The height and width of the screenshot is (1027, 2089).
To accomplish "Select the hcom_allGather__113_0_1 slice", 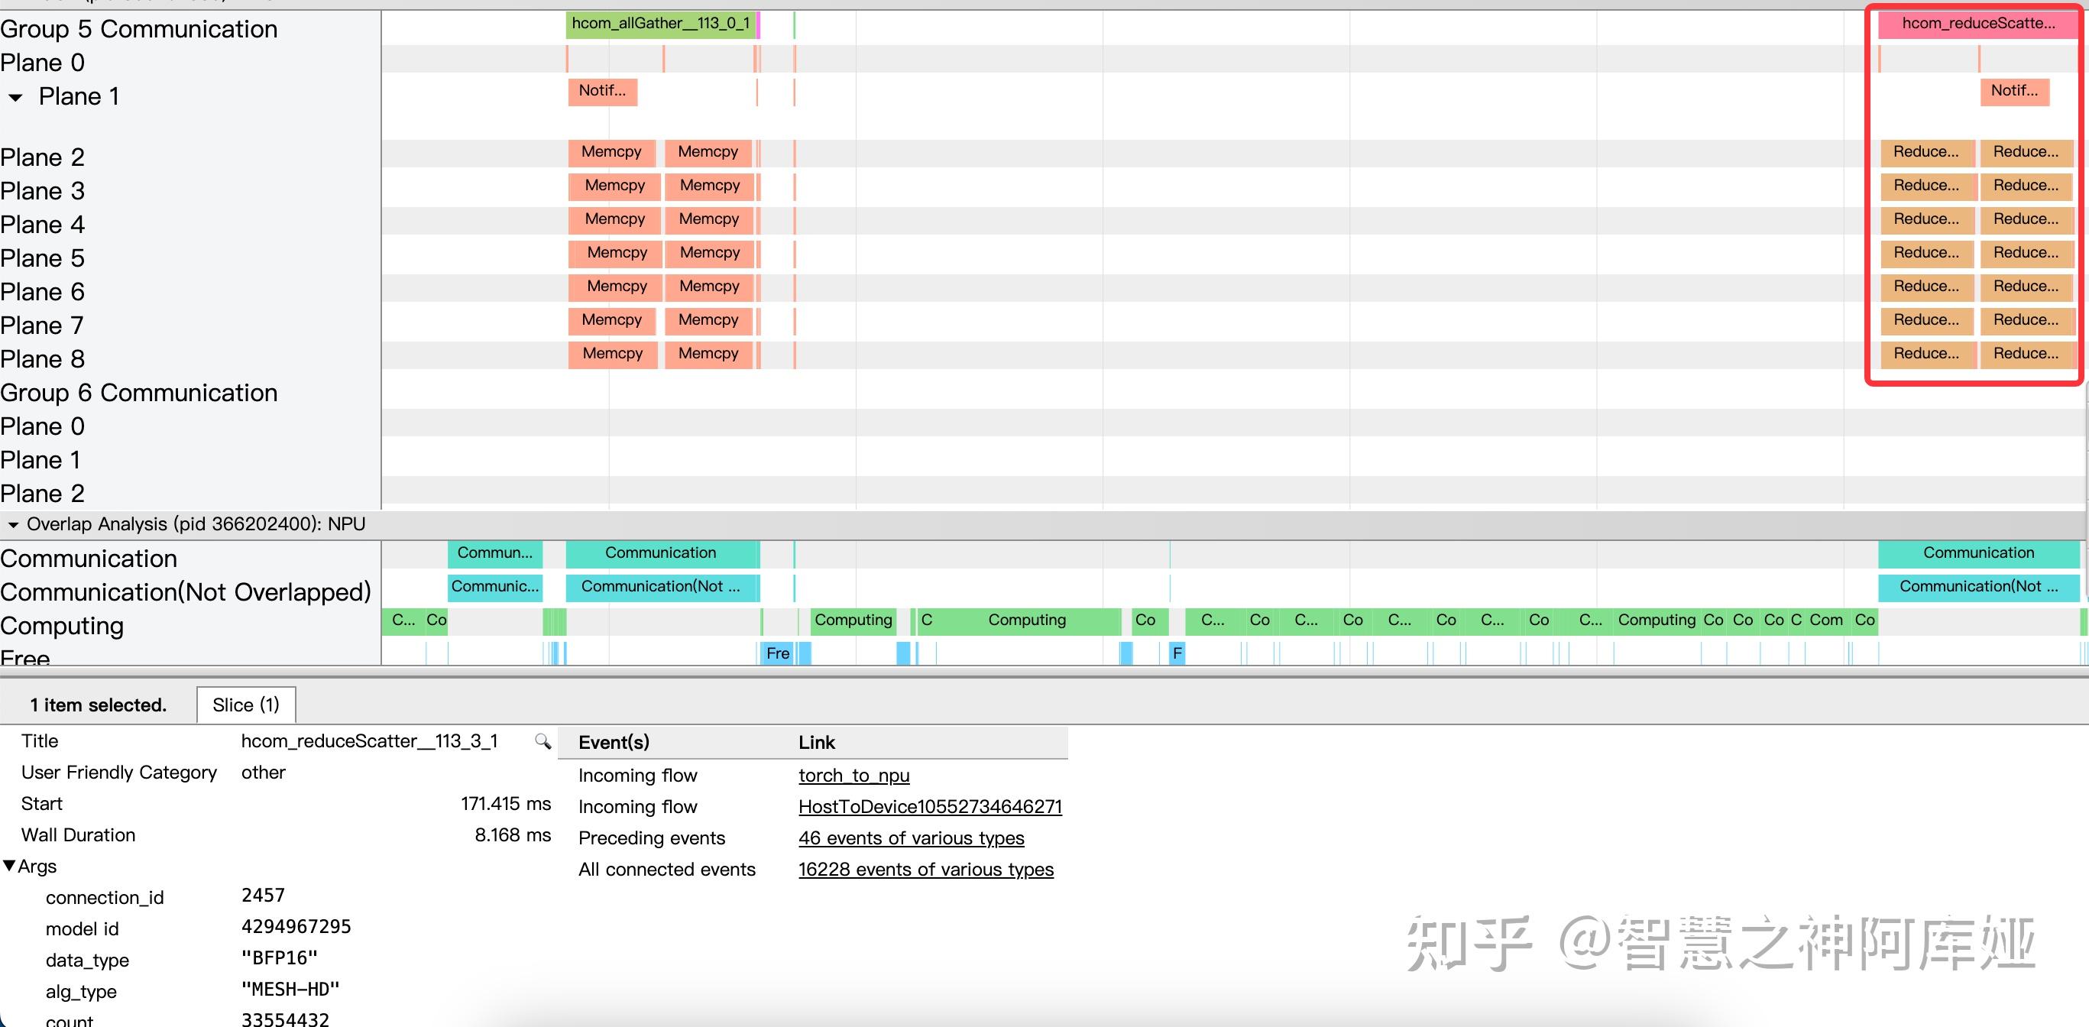I will 660,24.
